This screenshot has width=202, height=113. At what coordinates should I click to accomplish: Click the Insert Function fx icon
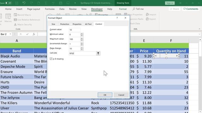(x=34, y=34)
